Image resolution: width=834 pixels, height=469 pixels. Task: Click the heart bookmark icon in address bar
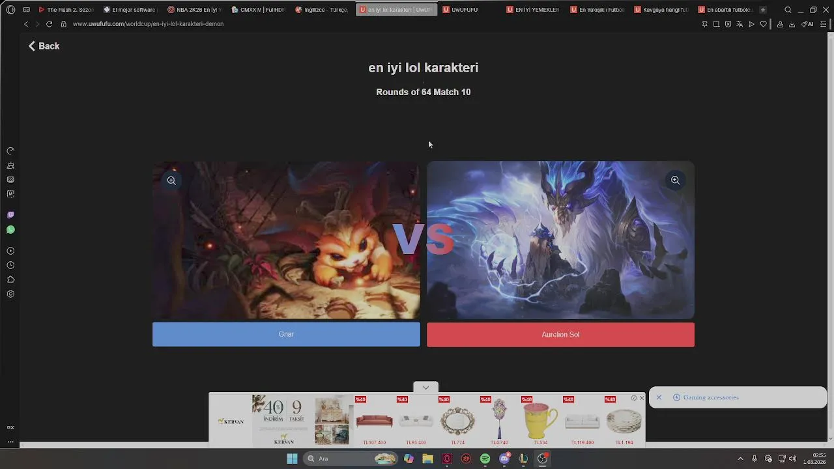763,24
